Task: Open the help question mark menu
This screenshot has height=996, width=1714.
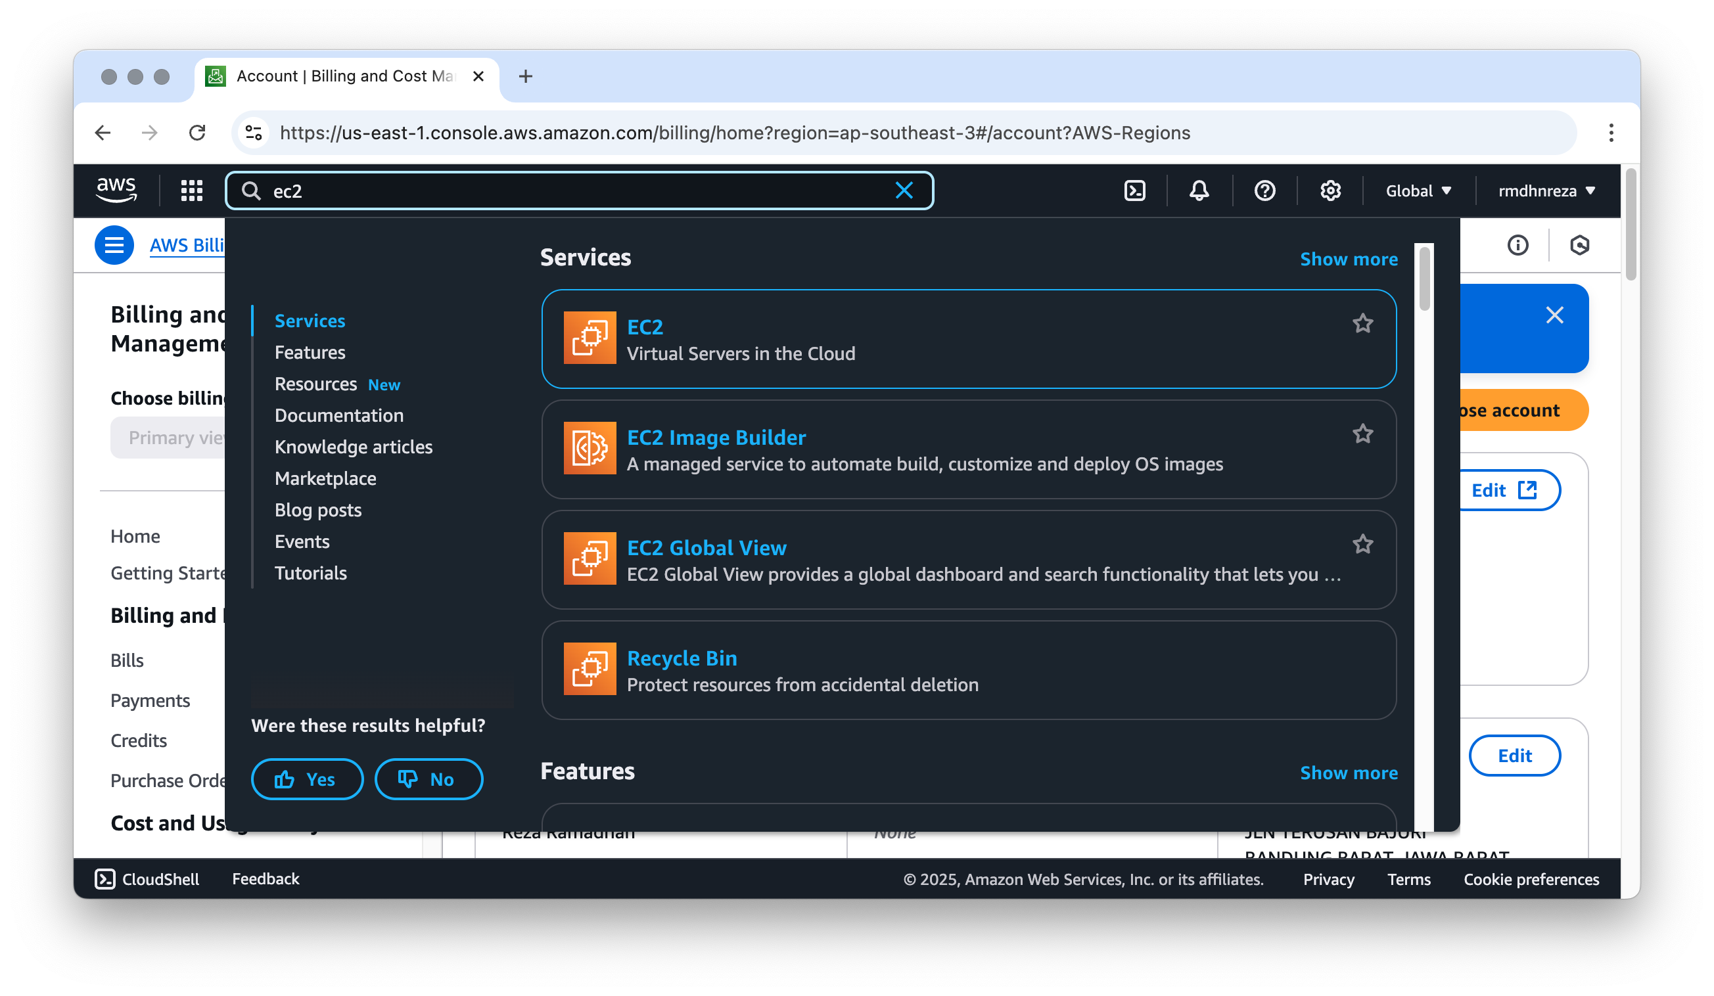Action: click(x=1264, y=191)
